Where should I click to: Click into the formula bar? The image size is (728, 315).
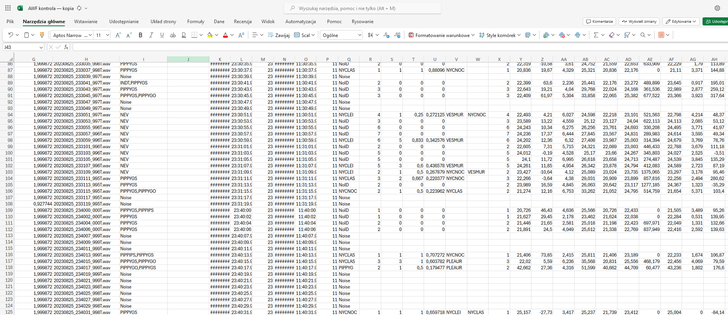click(400, 47)
